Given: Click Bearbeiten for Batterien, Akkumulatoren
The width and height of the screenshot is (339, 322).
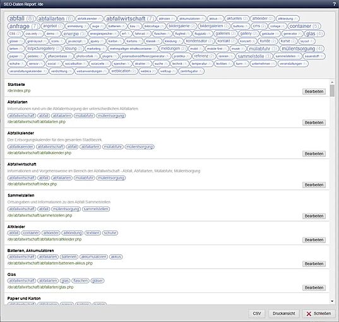Looking at the screenshot, I should [314, 264].
